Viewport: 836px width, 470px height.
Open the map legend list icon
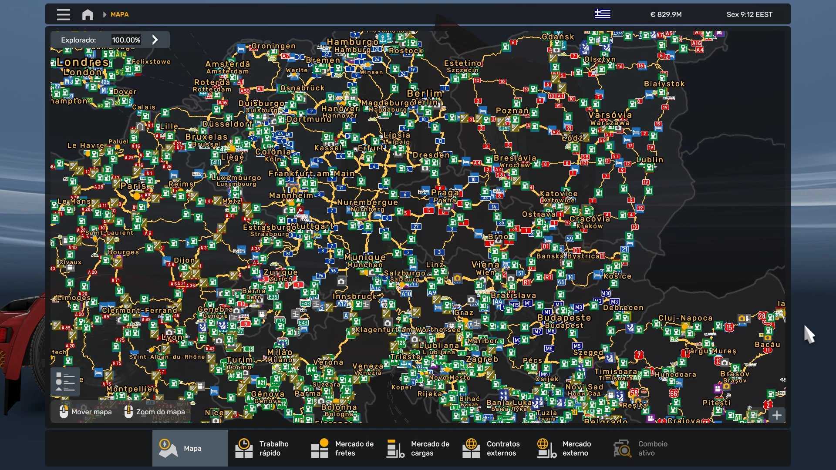(65, 382)
